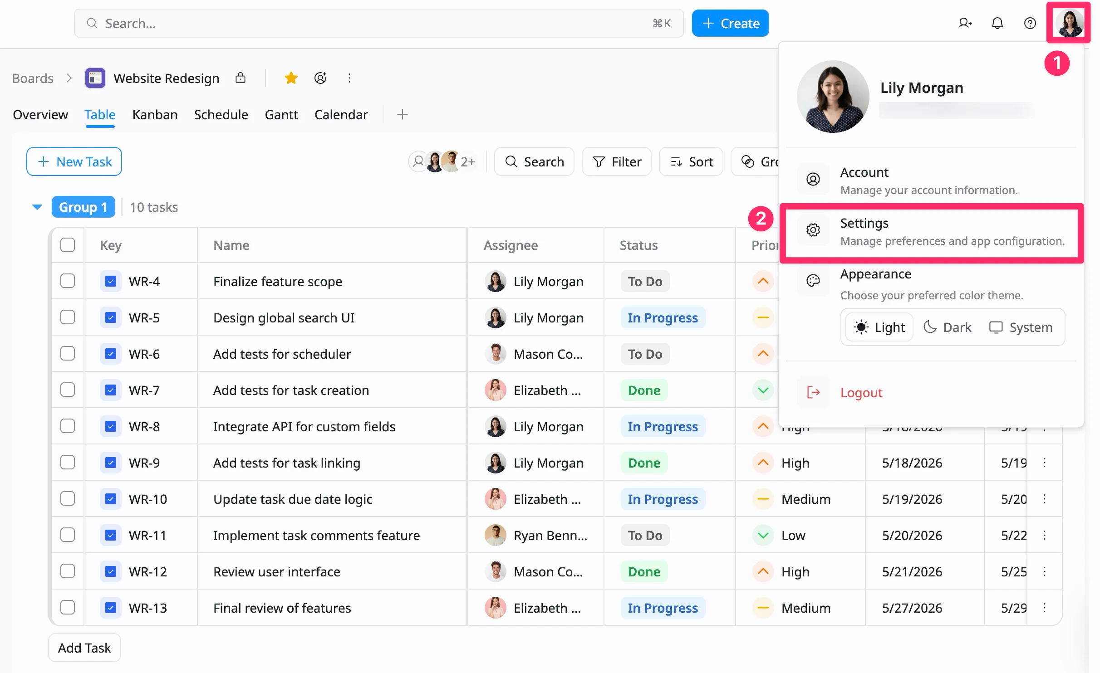Open status dropdown To Do for WR-4
Viewport: 1100px width, 673px height.
645,281
